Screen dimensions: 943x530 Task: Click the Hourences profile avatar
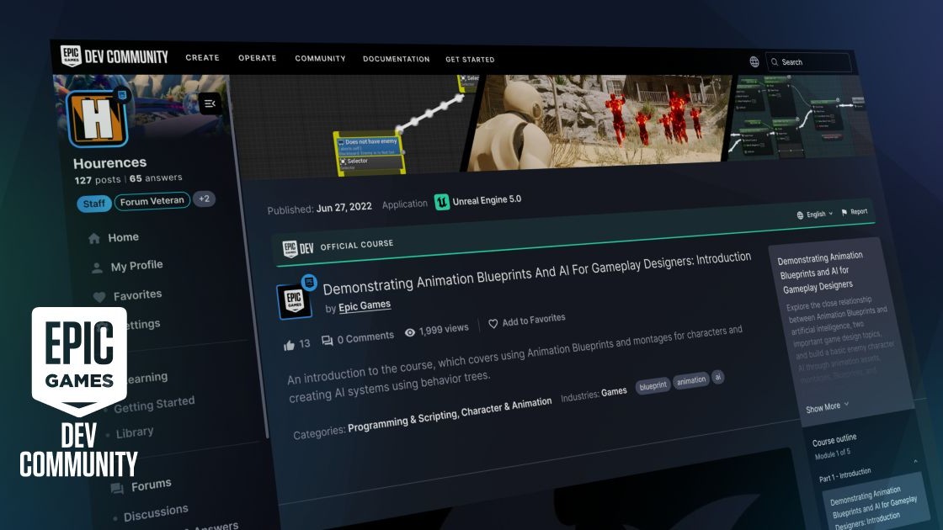click(x=98, y=119)
